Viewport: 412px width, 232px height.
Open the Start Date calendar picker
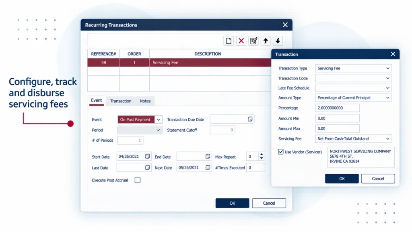147,156
